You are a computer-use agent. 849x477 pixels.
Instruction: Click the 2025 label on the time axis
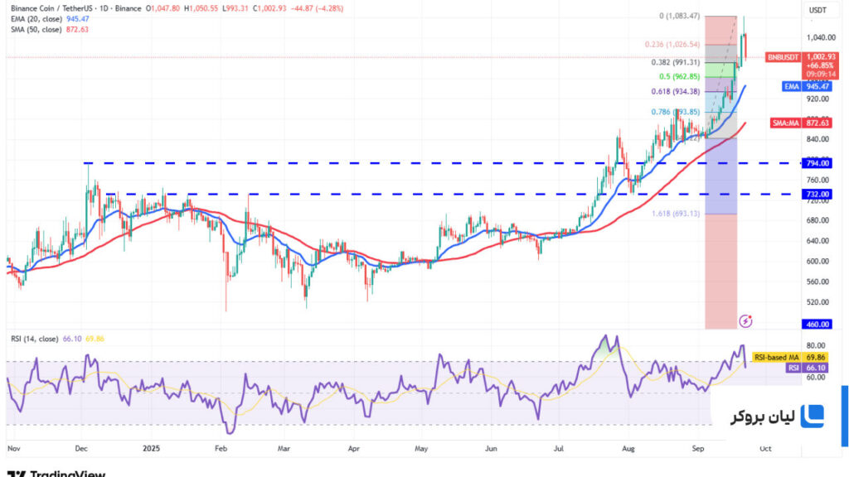[x=151, y=448]
